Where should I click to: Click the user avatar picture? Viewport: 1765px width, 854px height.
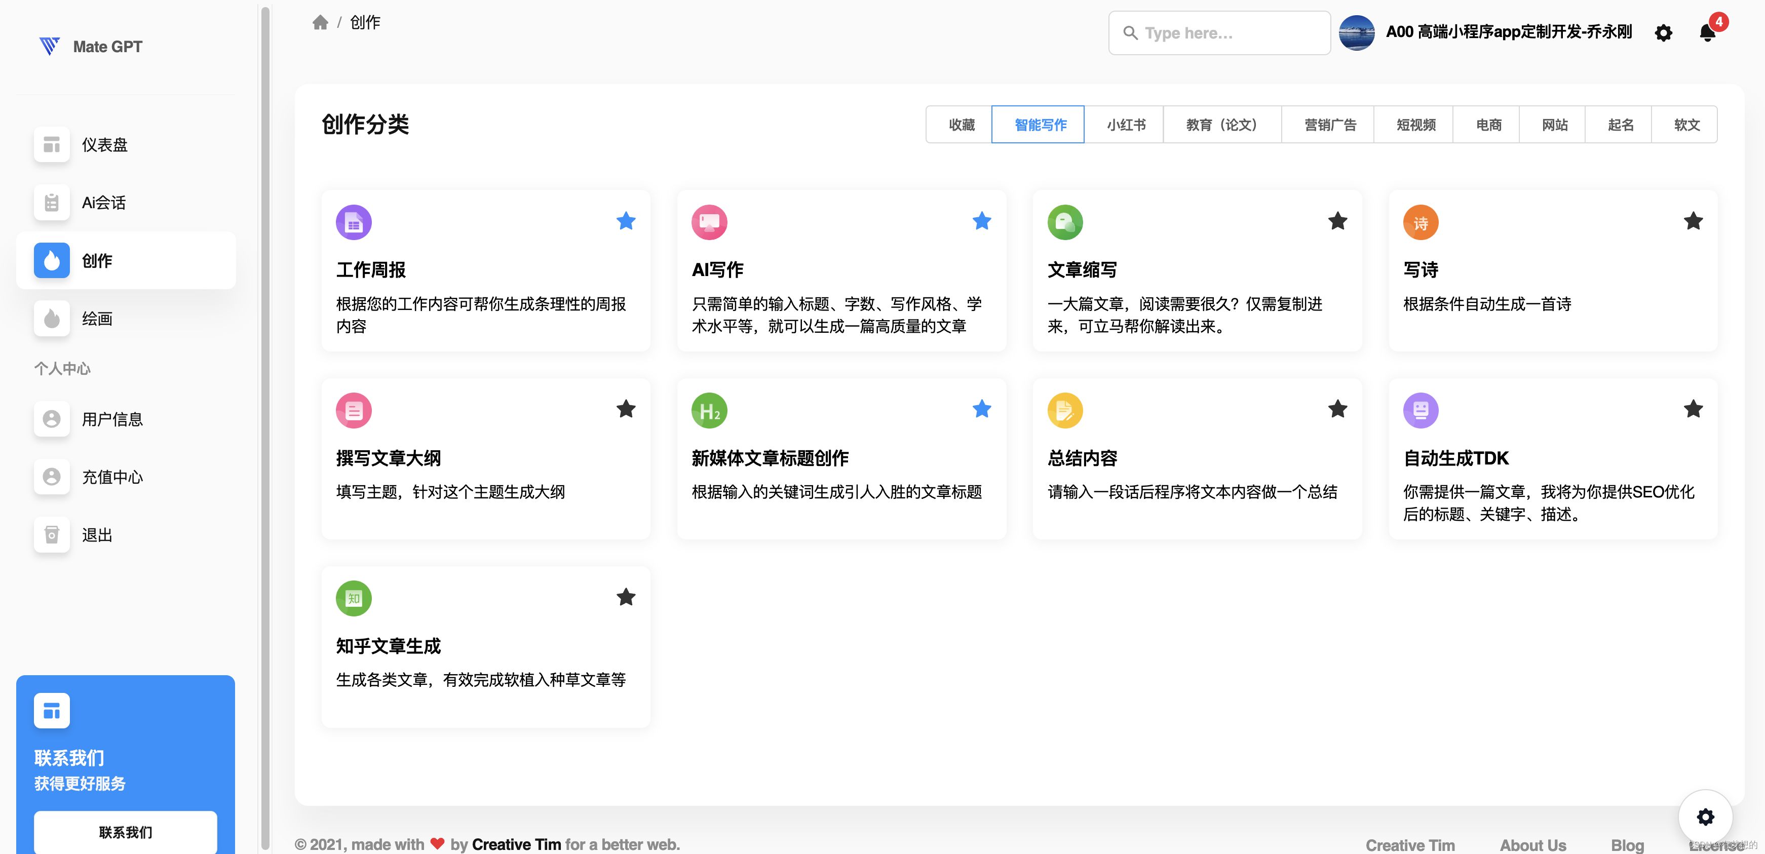pos(1357,32)
